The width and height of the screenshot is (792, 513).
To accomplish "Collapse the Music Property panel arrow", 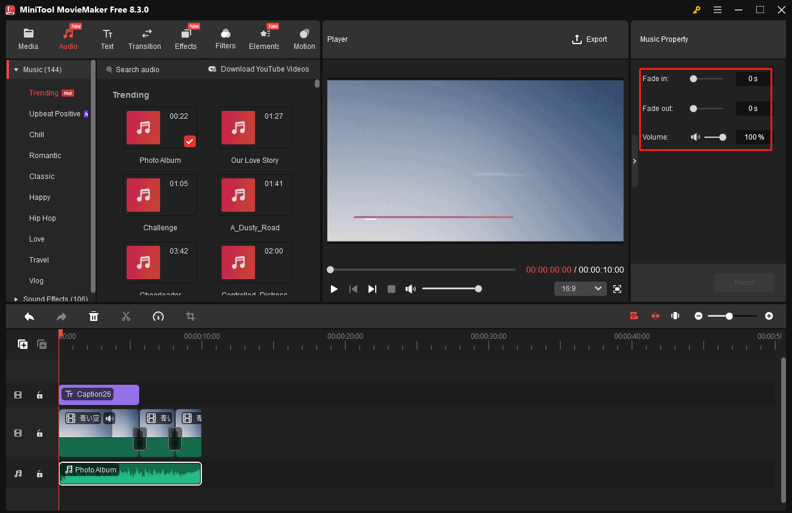I will 634,161.
